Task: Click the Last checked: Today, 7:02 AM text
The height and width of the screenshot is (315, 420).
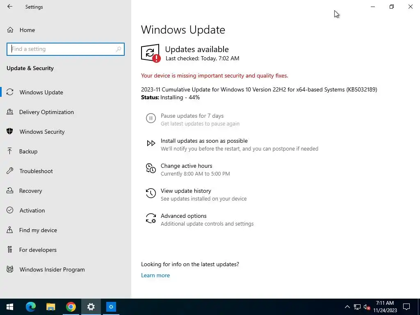Action: (x=202, y=58)
